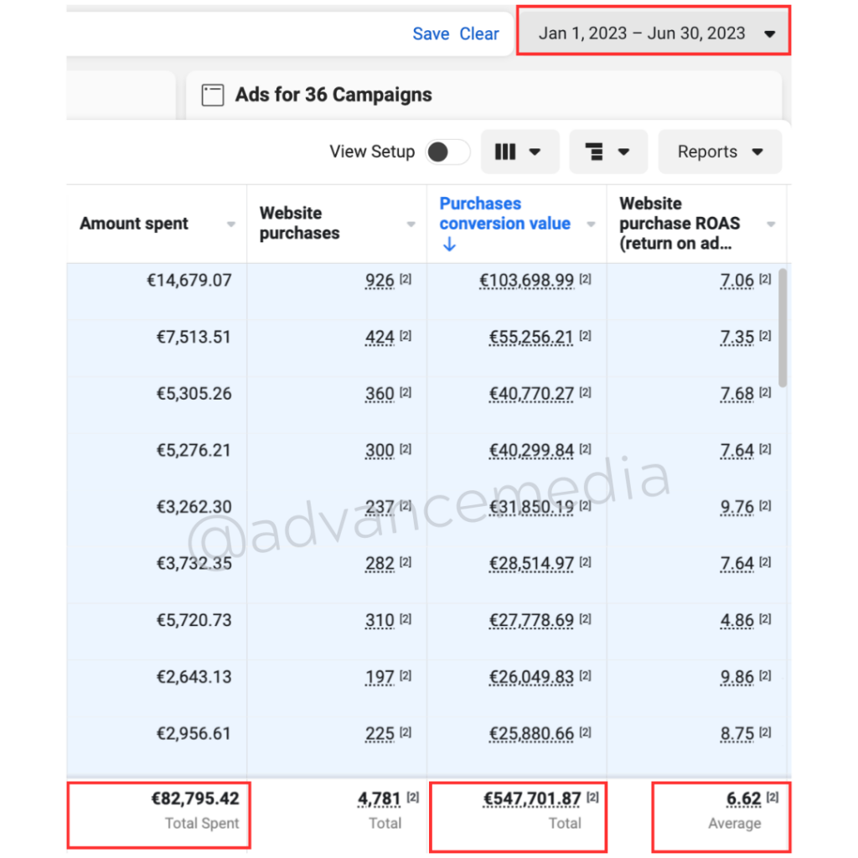
Task: Click footnote [2] beside total 6.62 ROAS
Action: click(772, 798)
